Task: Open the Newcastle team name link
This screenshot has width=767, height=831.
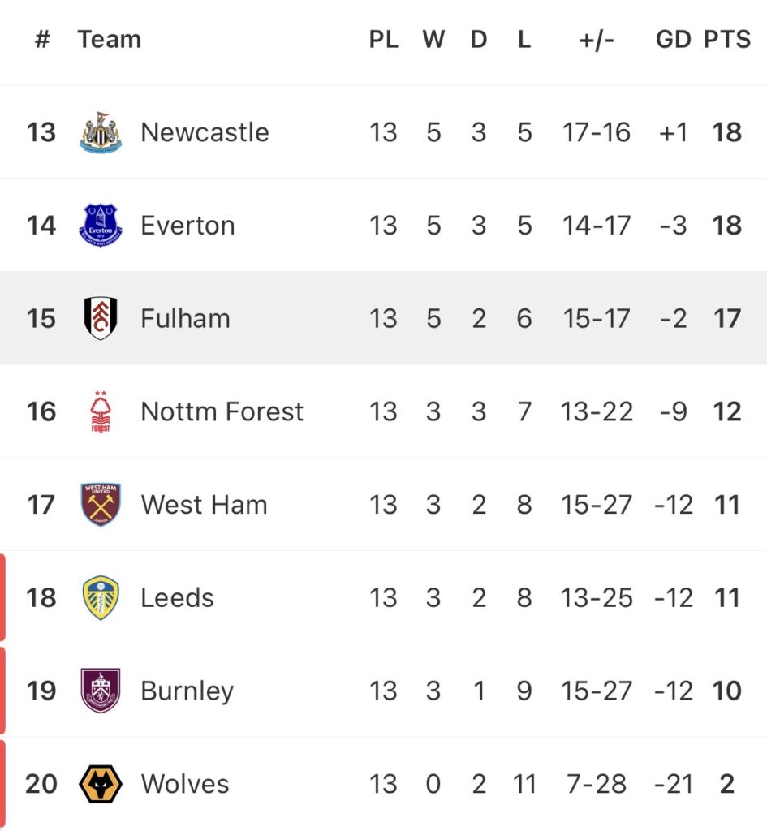Action: coord(205,132)
